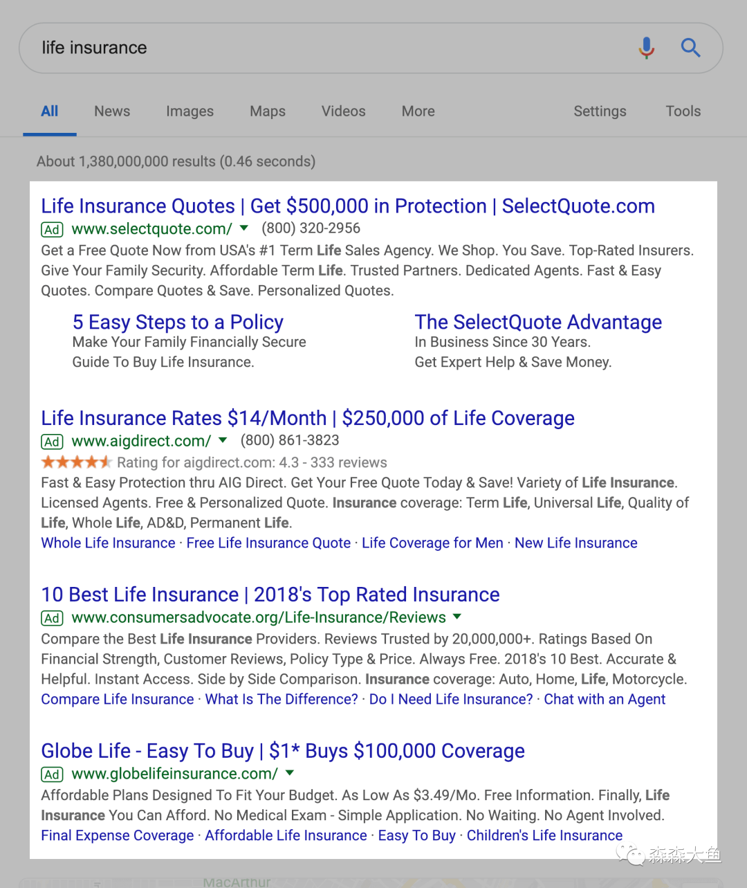This screenshot has height=888, width=747.
Task: Expand arrow after consumersadvocate.org URL
Action: pyautogui.click(x=457, y=616)
